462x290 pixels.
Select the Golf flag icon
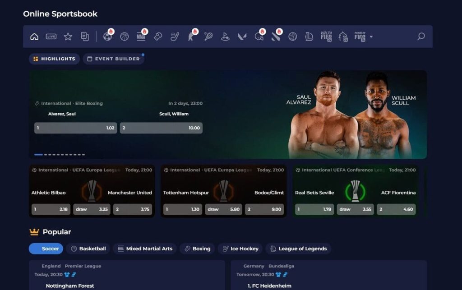[225, 37]
